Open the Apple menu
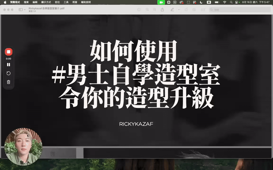The image size is (273, 170). click(5, 2)
